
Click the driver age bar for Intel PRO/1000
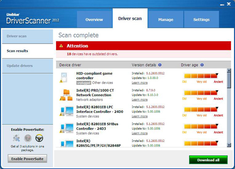(x=201, y=93)
